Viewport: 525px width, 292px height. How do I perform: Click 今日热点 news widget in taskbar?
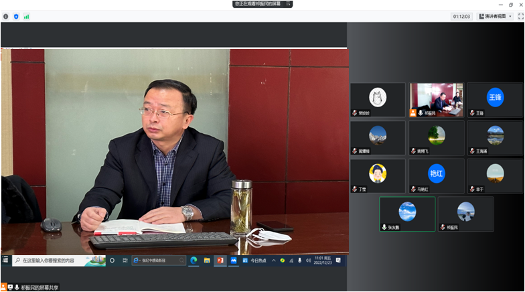coord(254,260)
